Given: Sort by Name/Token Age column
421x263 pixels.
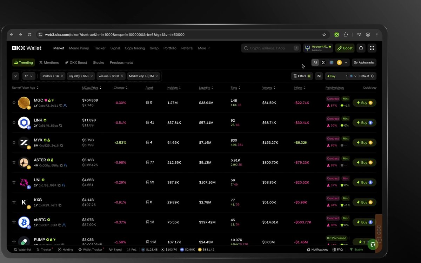Looking at the screenshot, I should click(25, 88).
